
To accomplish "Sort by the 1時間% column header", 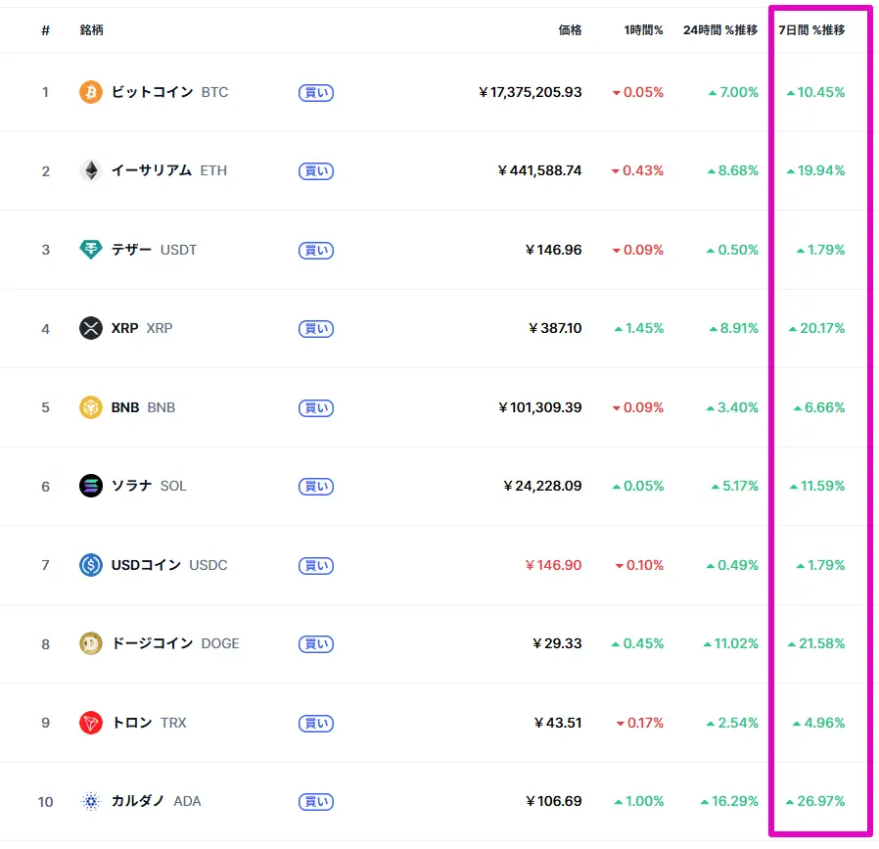I will coord(643,29).
